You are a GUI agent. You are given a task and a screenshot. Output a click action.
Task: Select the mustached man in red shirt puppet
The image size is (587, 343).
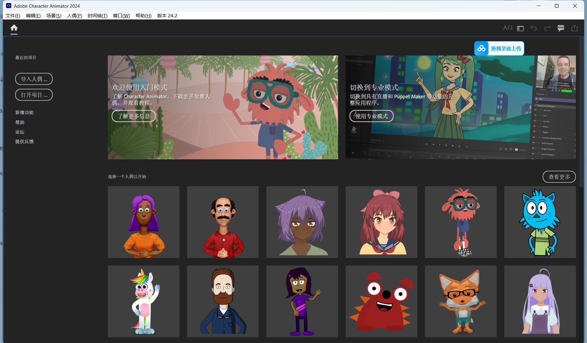click(223, 222)
